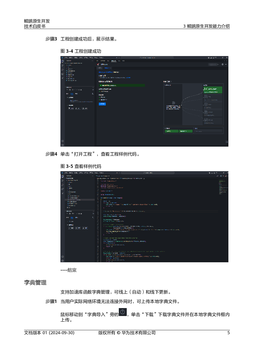
Task: Open settings gear at bottom of Figure 3-4 sidebar
Action: click(x=62, y=145)
